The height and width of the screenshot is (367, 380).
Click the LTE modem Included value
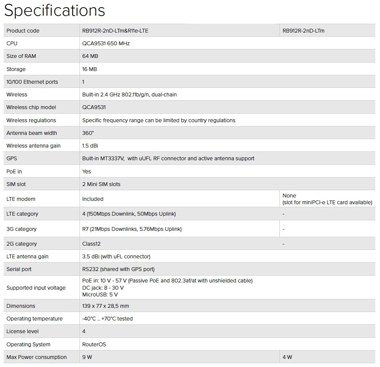click(x=93, y=199)
